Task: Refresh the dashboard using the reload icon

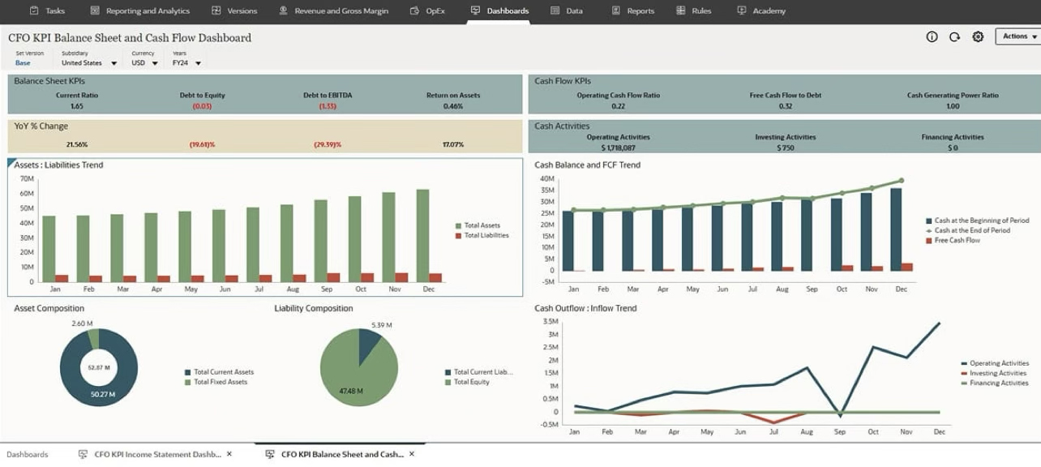Action: [954, 36]
